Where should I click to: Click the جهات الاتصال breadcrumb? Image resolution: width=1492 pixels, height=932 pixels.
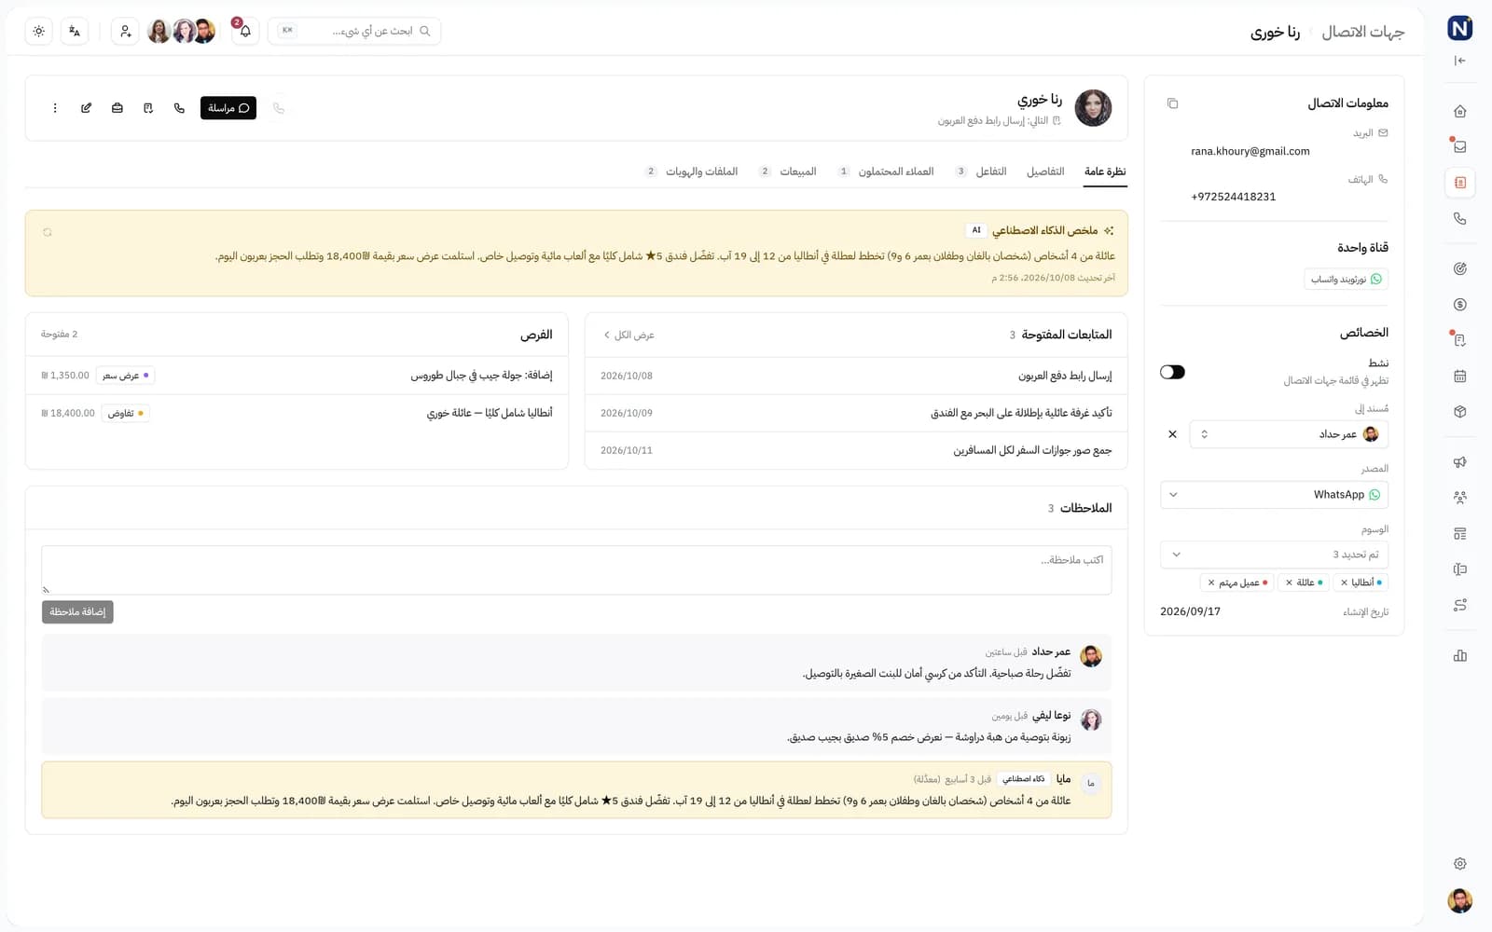click(x=1363, y=32)
